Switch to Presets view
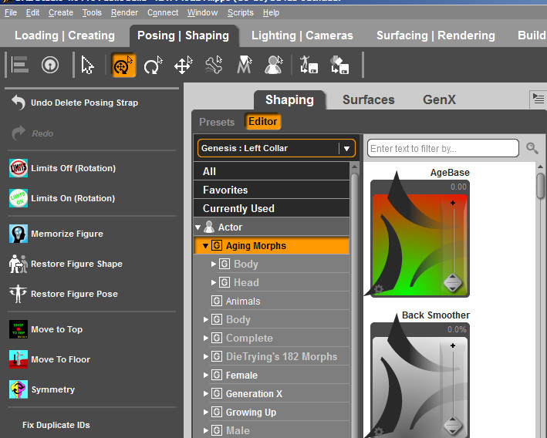Image resolution: width=547 pixels, height=438 pixels. coord(217,122)
